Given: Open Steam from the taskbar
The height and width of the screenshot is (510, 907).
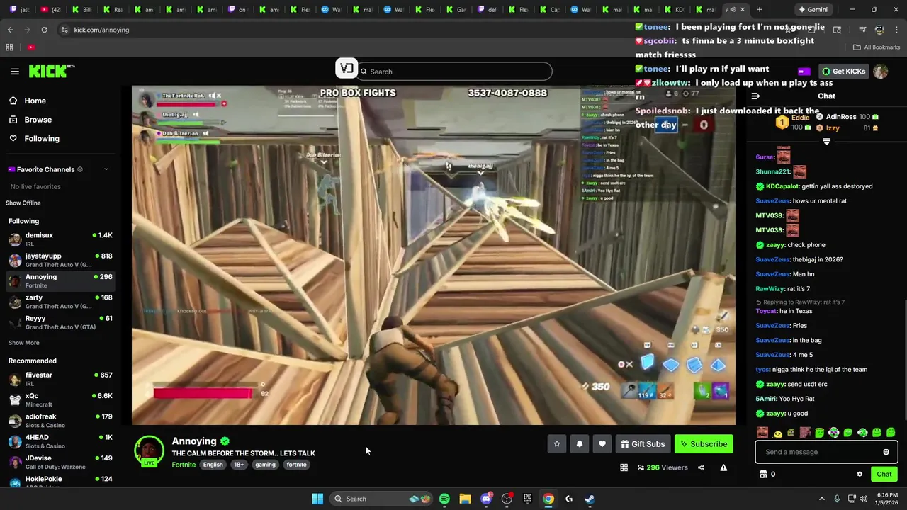Looking at the screenshot, I should [589, 499].
